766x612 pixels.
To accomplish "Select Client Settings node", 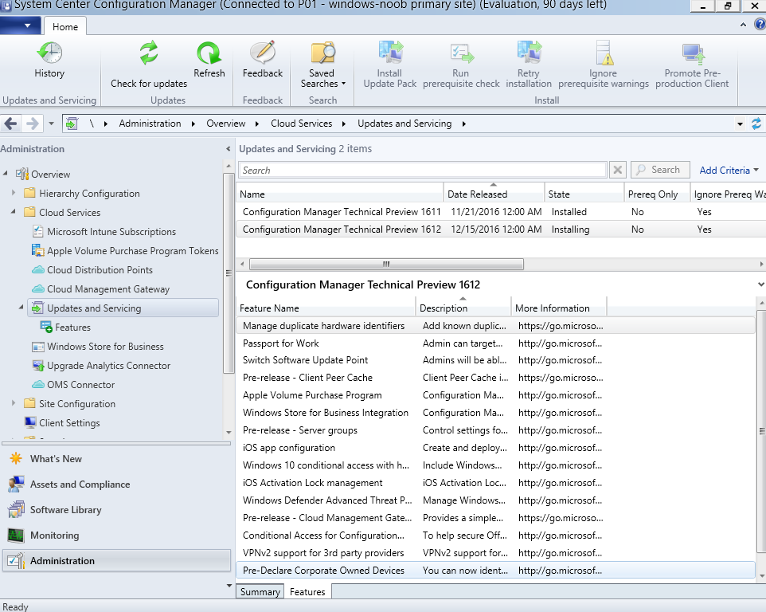I will tap(69, 423).
